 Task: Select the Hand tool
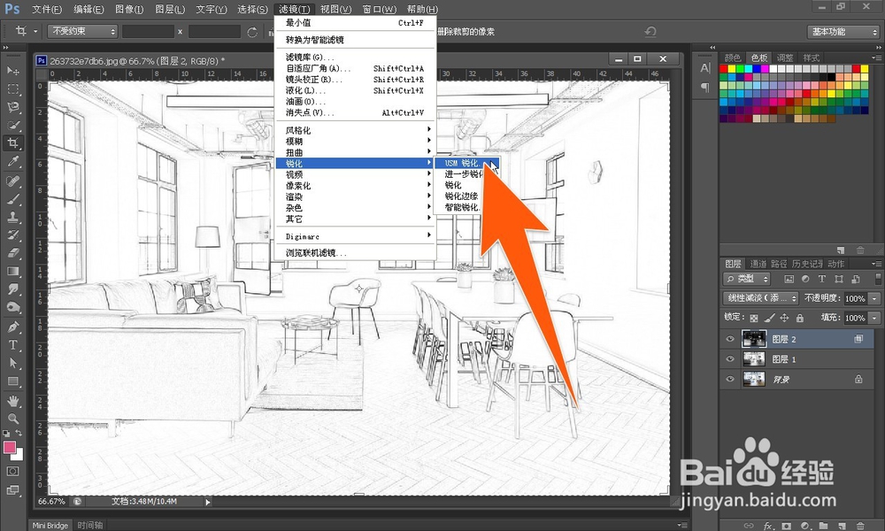click(13, 401)
